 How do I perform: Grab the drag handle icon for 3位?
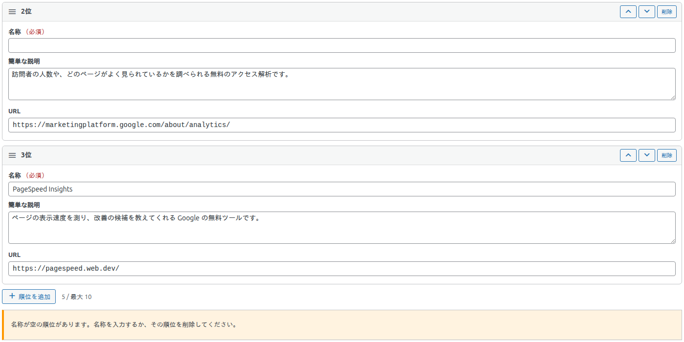[12, 155]
